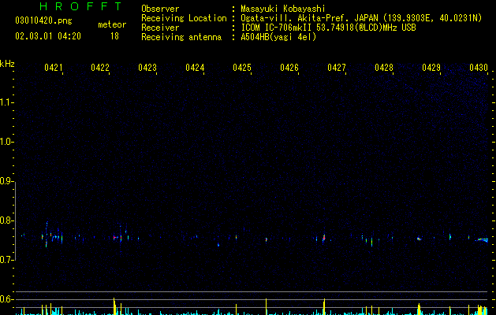The height and width of the screenshot is (315, 496).
Task: Click the 0430 time marker
Action: 479,67
